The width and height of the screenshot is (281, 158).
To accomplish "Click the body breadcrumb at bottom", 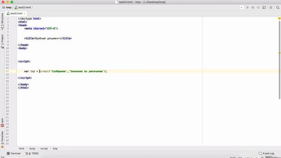I will pos(32,148).
